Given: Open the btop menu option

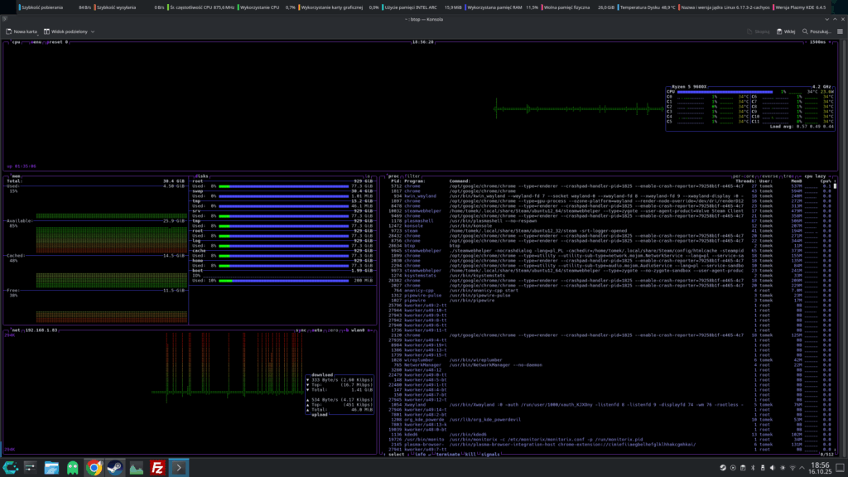Looking at the screenshot, I should pos(36,41).
